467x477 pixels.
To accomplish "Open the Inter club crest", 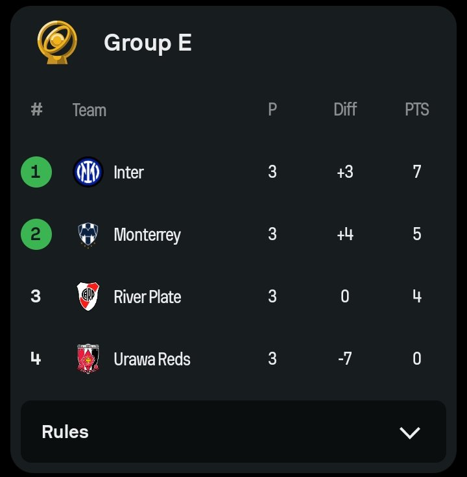I will point(88,172).
